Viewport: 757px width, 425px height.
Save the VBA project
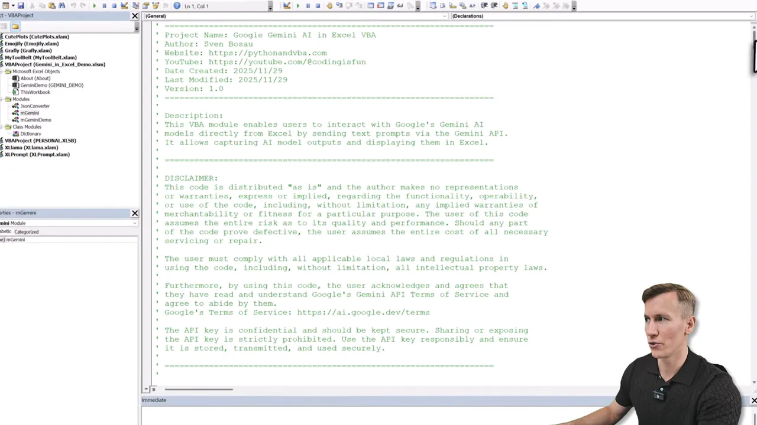[x=21, y=5]
